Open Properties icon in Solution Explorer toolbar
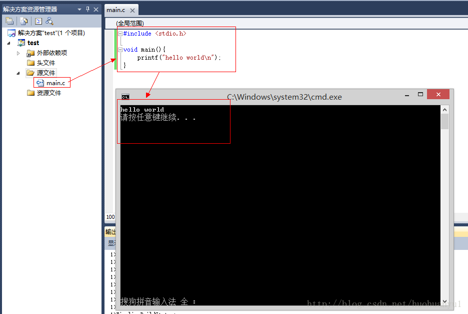 tap(9, 21)
